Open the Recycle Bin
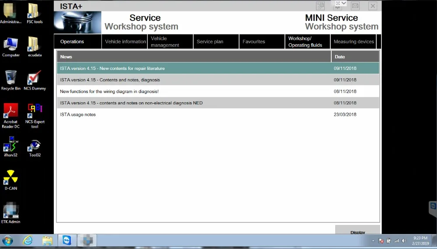 pyautogui.click(x=11, y=80)
